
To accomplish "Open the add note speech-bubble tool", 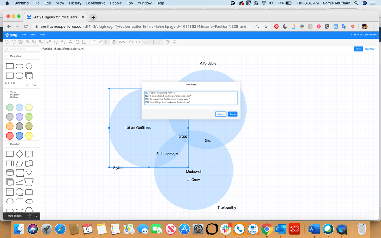I will pos(56,42).
